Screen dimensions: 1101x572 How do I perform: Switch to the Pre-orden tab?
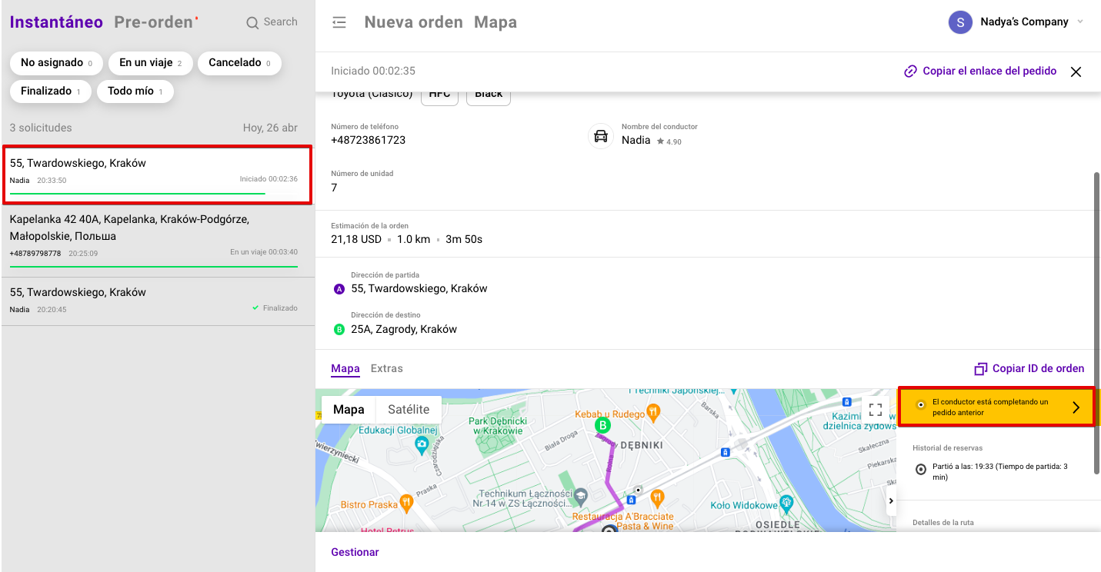pyautogui.click(x=154, y=22)
